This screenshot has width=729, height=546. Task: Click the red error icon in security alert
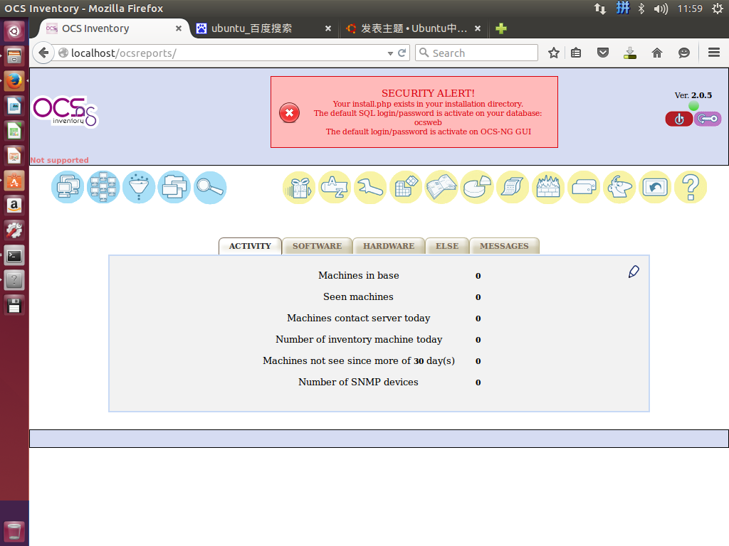289,113
